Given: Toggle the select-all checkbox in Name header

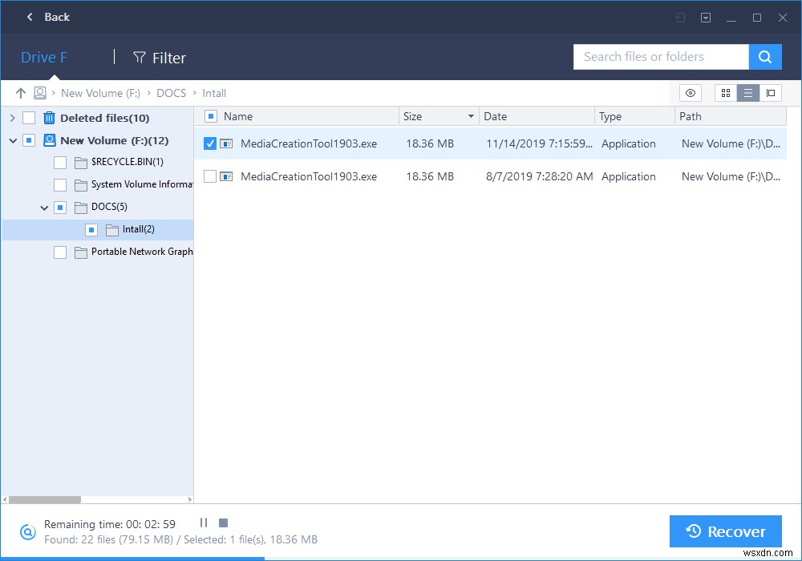Looking at the screenshot, I should (210, 116).
